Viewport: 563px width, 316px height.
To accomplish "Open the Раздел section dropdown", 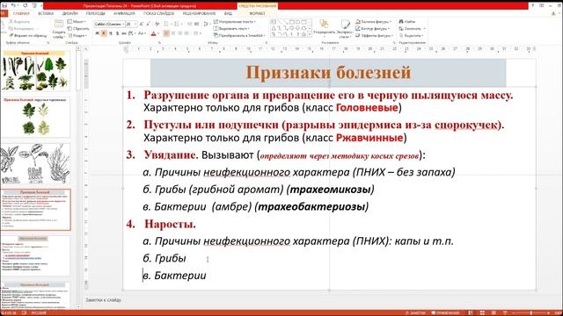I will (77, 35).
